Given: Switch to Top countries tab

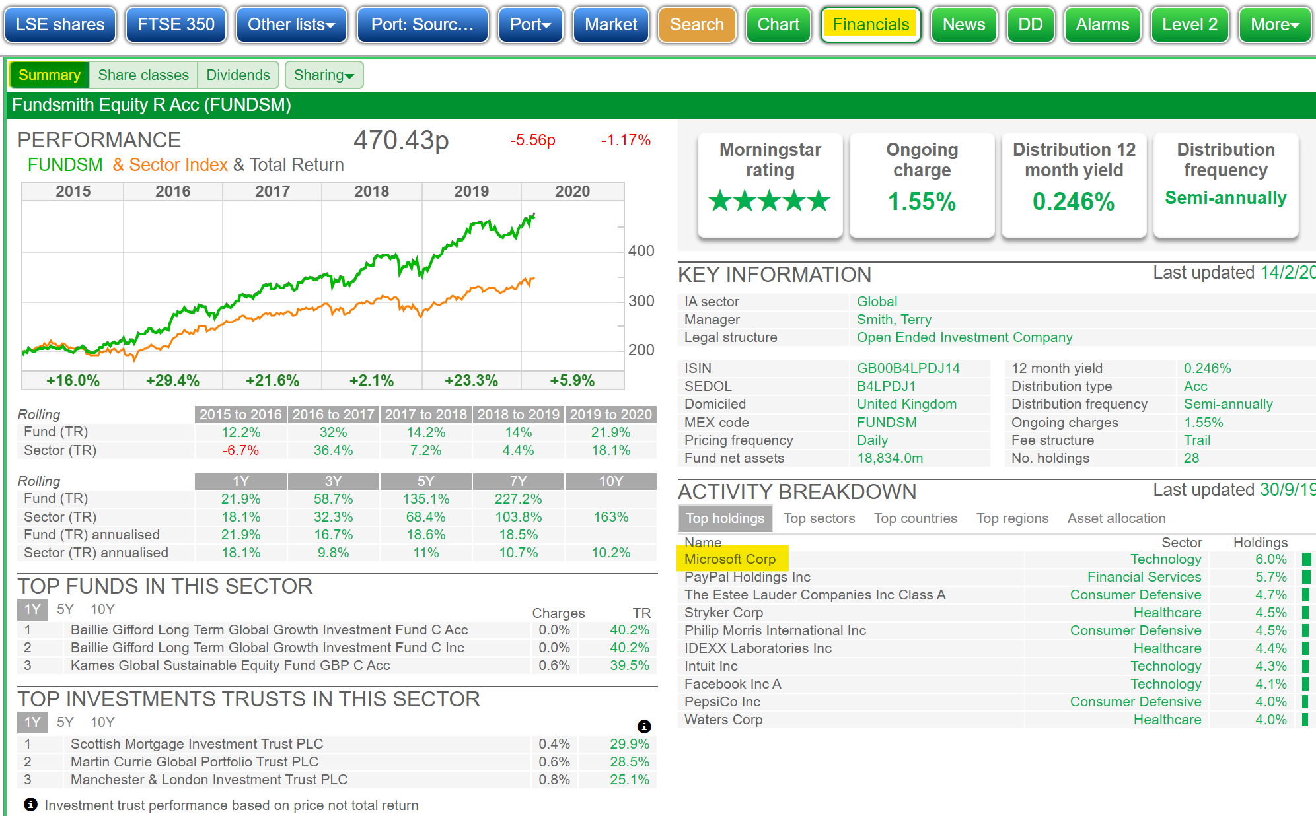Looking at the screenshot, I should (x=916, y=518).
